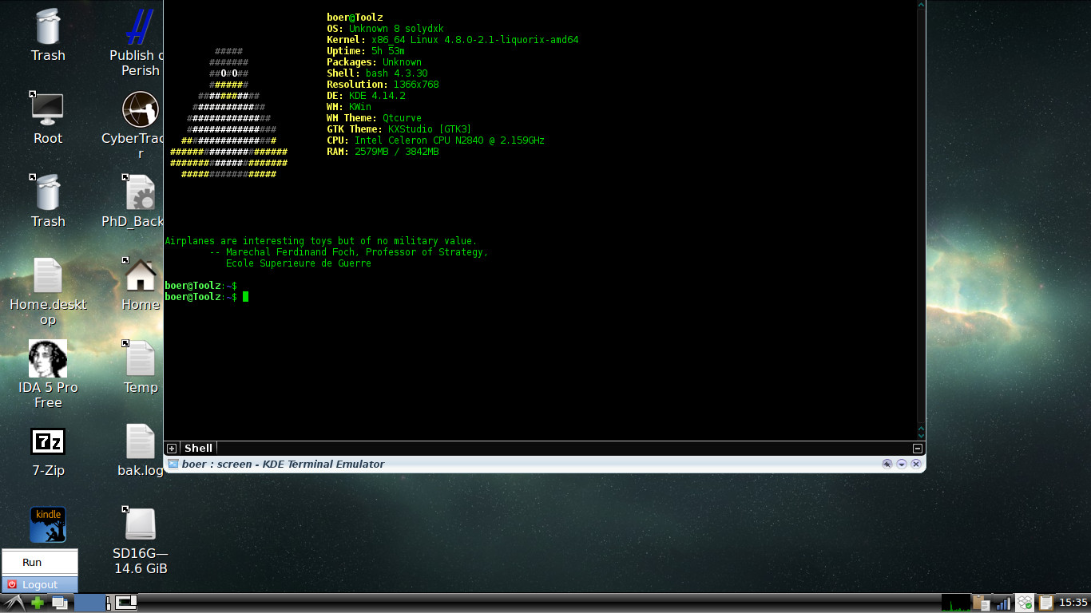Open the Publish or Perish desktop icon
Screen dimensions: 1091x613
[x=140, y=28]
